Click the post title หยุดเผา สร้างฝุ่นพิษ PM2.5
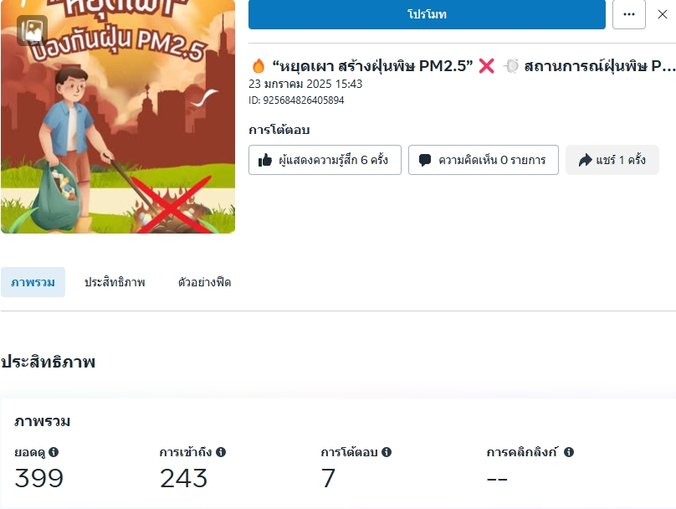 [372, 66]
